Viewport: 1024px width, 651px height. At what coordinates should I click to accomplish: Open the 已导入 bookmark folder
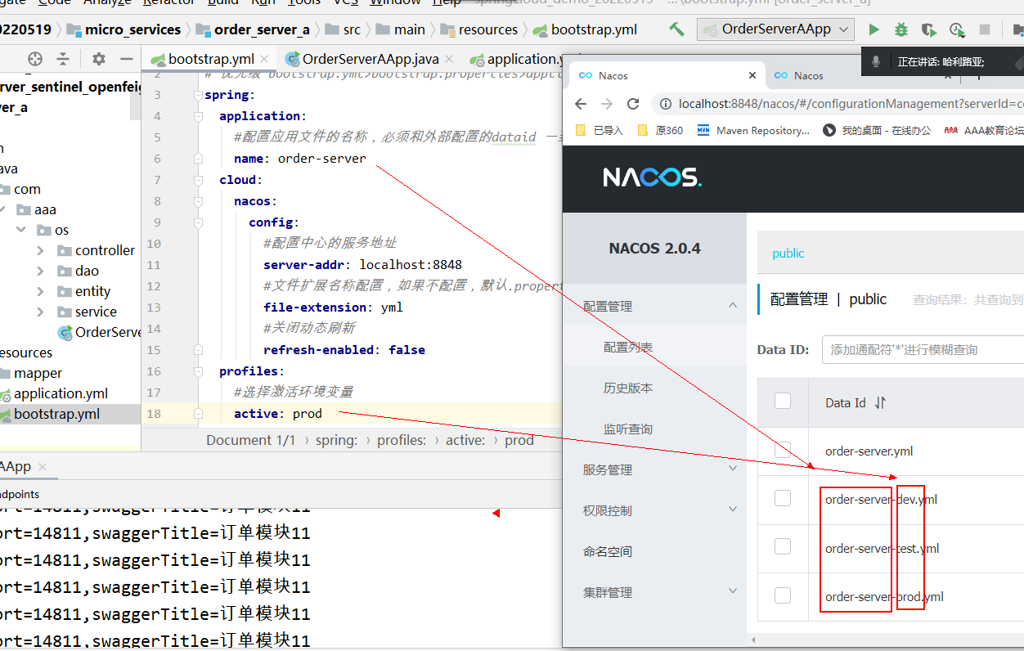(x=600, y=130)
